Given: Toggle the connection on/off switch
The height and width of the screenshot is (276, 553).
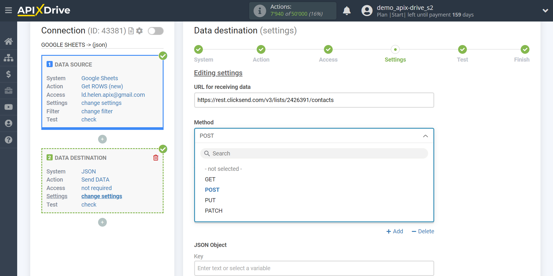Looking at the screenshot, I should tap(155, 31).
